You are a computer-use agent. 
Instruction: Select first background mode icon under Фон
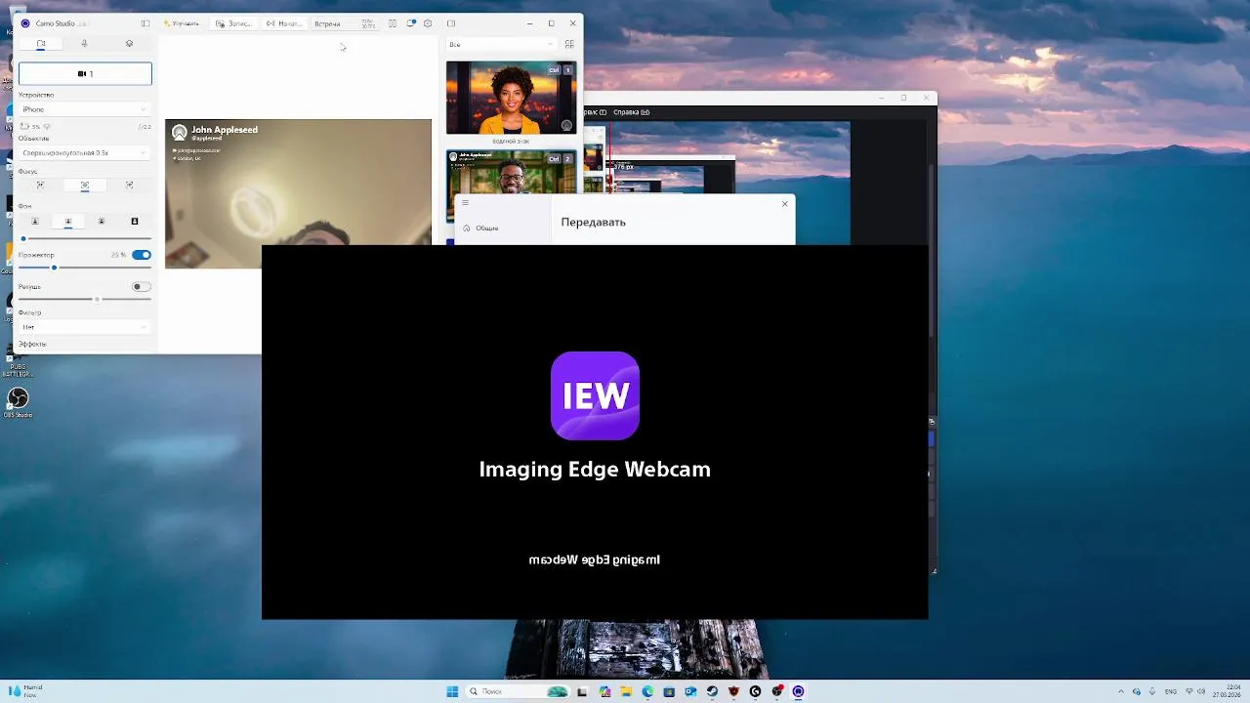(35, 222)
